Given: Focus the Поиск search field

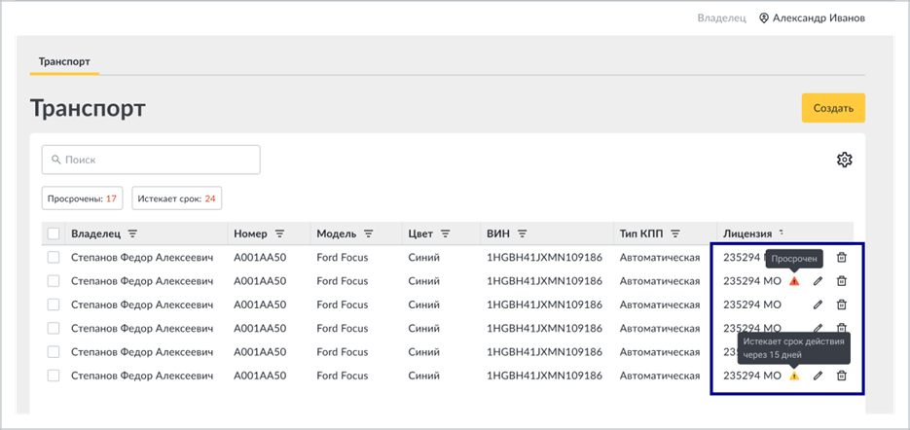Looking at the screenshot, I should pyautogui.click(x=151, y=160).
